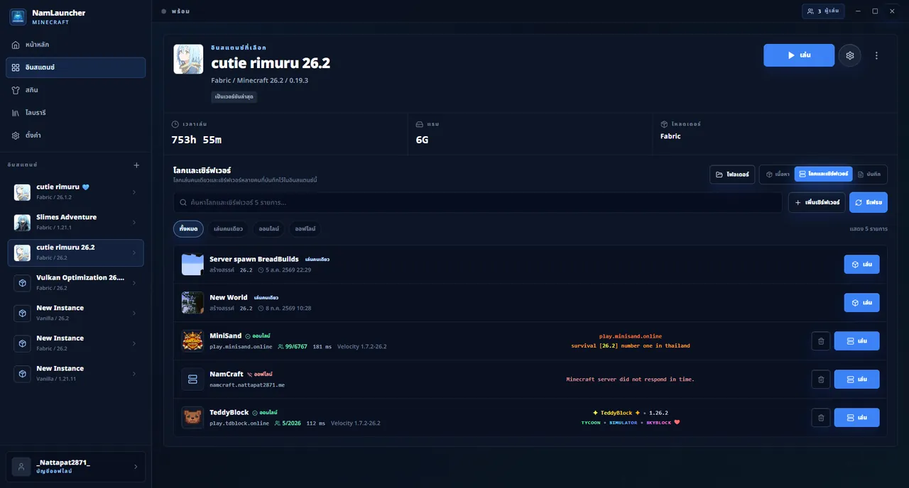909x488 pixels.
Task: Click the play.minisand.online address text
Action: (241, 347)
